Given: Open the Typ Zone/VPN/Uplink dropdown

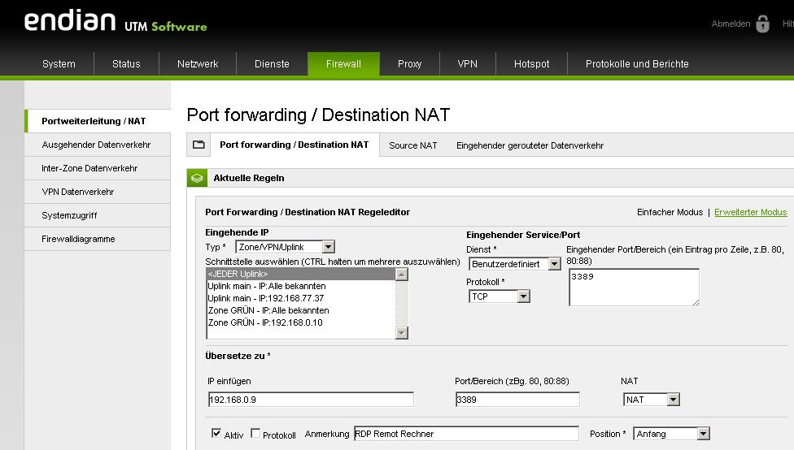Looking at the screenshot, I should pyautogui.click(x=284, y=247).
